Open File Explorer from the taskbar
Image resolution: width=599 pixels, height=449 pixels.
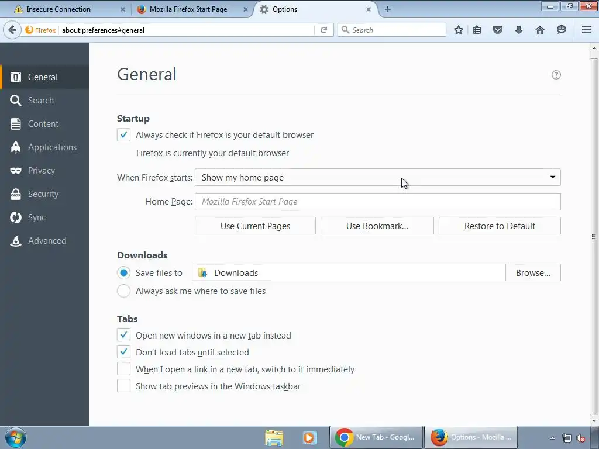tap(274, 437)
